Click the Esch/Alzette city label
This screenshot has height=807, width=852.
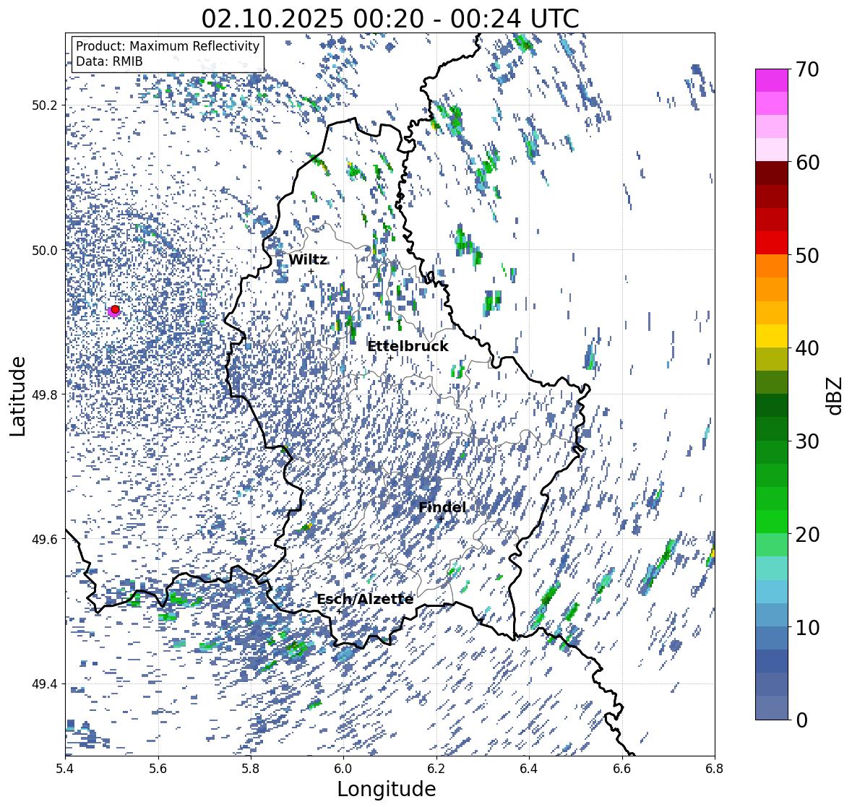pyautogui.click(x=365, y=600)
